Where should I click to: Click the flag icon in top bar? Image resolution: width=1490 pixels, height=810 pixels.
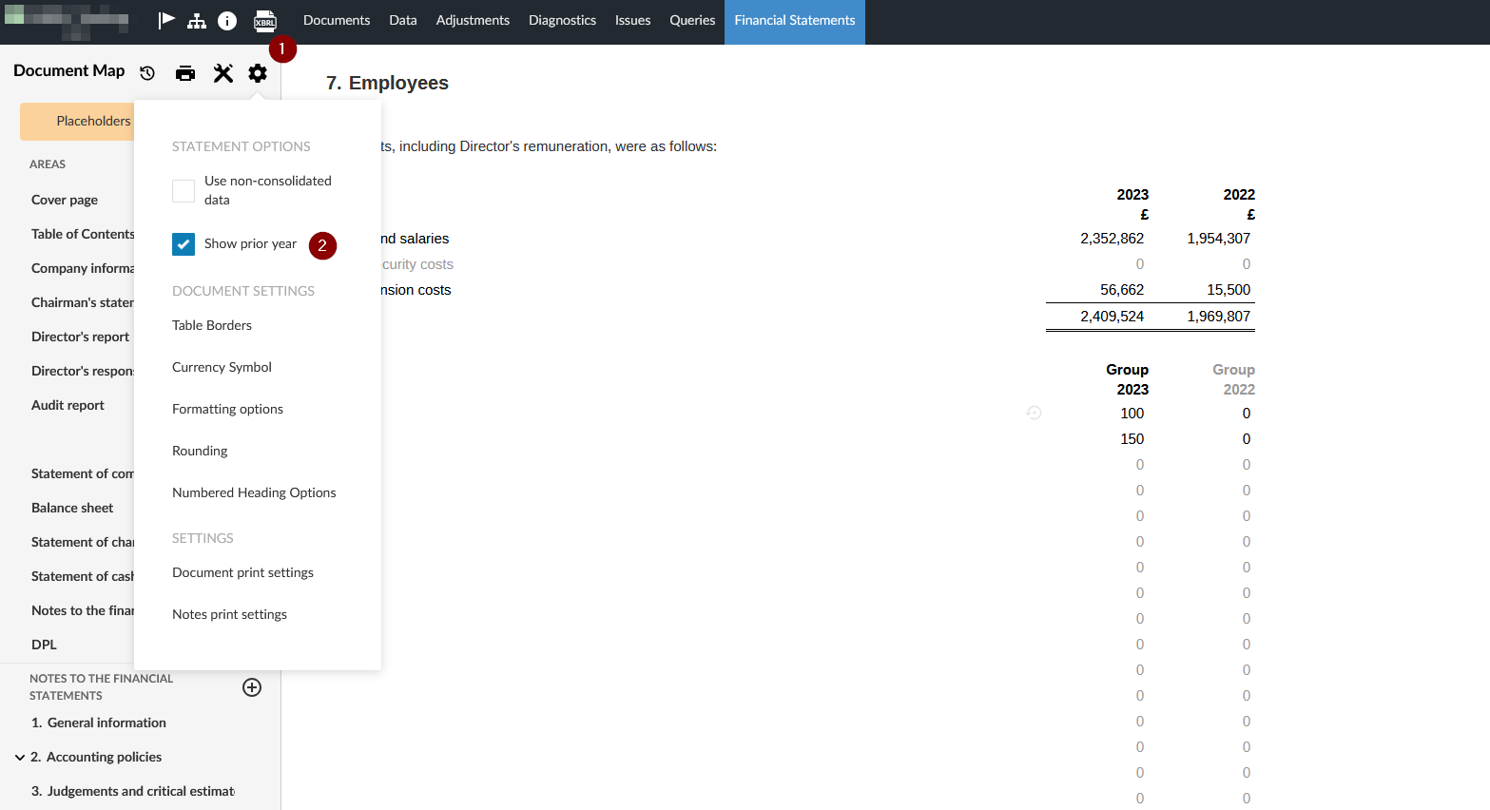point(166,20)
